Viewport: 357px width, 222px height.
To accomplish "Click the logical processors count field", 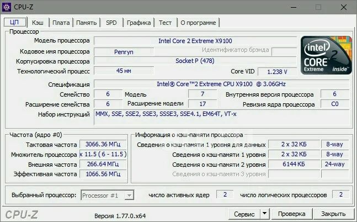I will tap(340, 194).
